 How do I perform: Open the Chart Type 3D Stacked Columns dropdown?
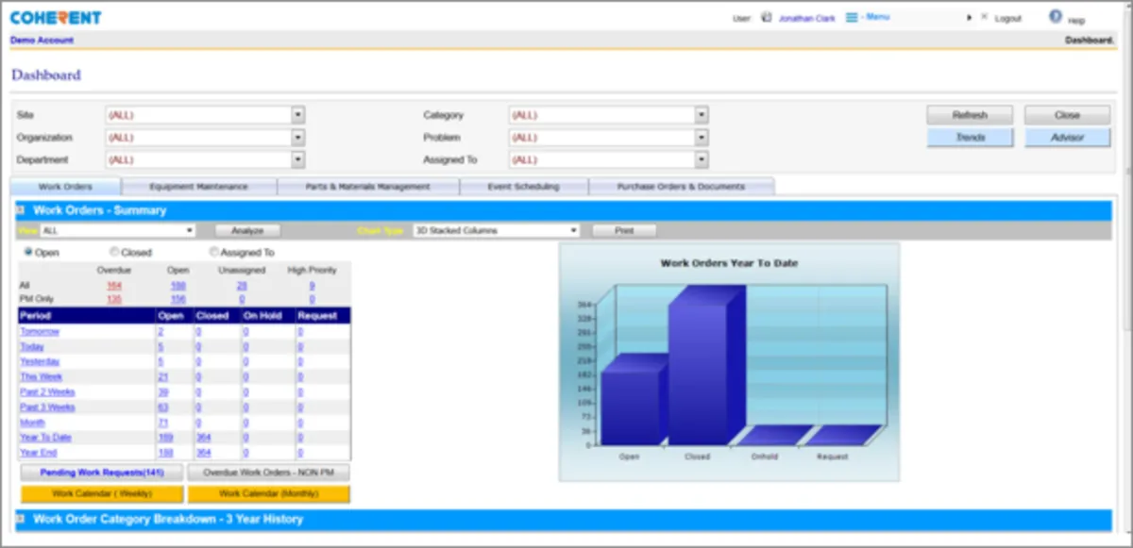[496, 230]
